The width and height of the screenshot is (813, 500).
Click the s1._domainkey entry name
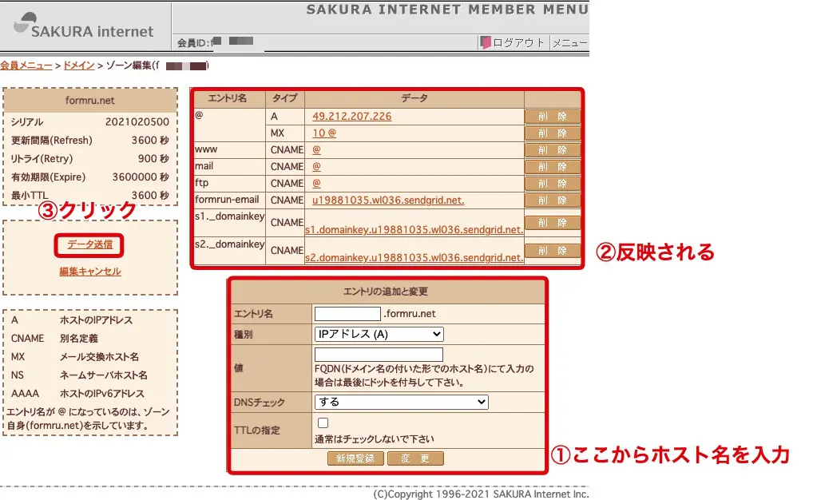coord(230,216)
